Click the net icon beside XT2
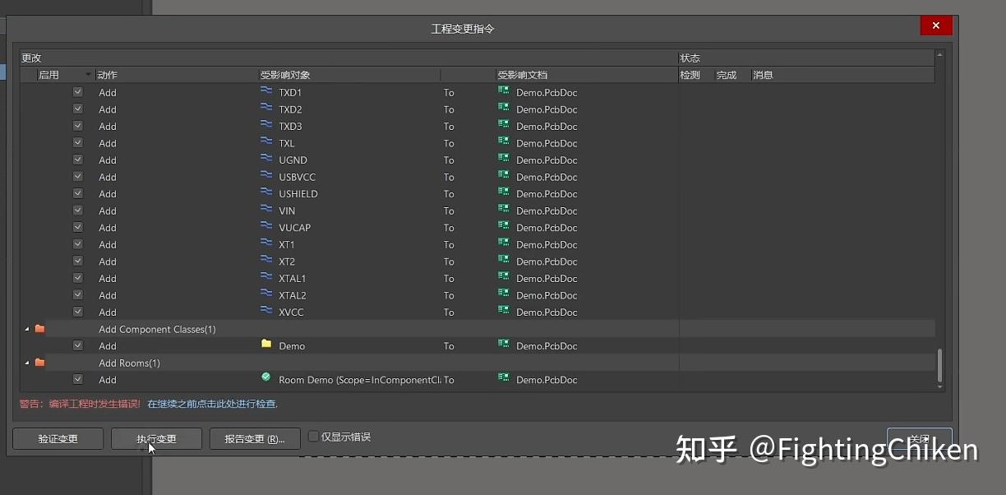 click(266, 260)
